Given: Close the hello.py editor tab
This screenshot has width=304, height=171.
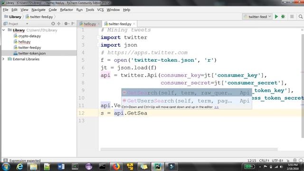Looking at the screenshot, I should tap(98, 24).
